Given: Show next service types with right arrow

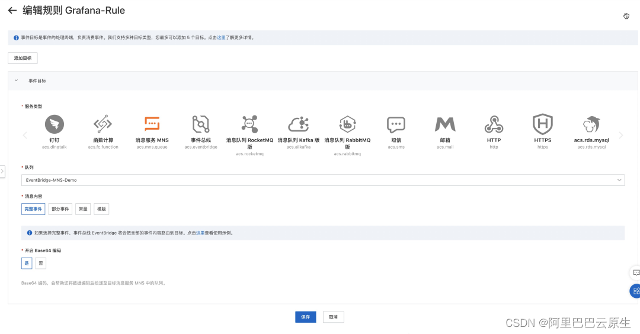Looking at the screenshot, I should [x=621, y=135].
